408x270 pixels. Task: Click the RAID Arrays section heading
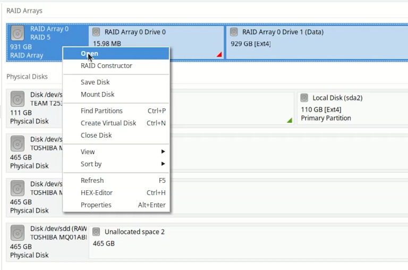click(24, 11)
